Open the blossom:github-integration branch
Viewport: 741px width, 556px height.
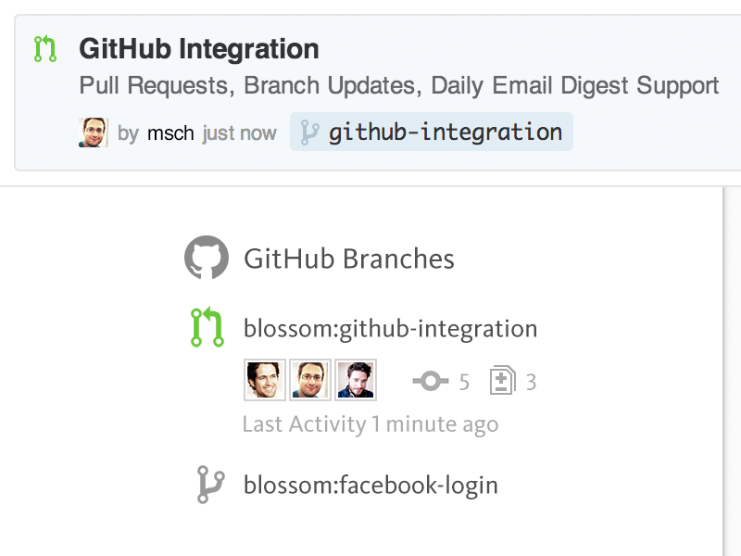(x=390, y=329)
